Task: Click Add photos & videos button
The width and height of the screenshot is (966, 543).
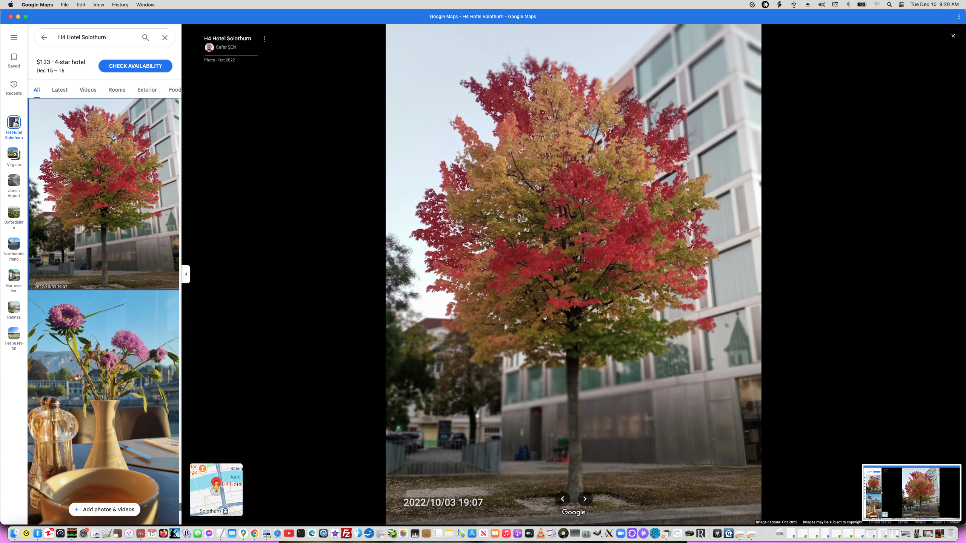Action: (x=104, y=509)
